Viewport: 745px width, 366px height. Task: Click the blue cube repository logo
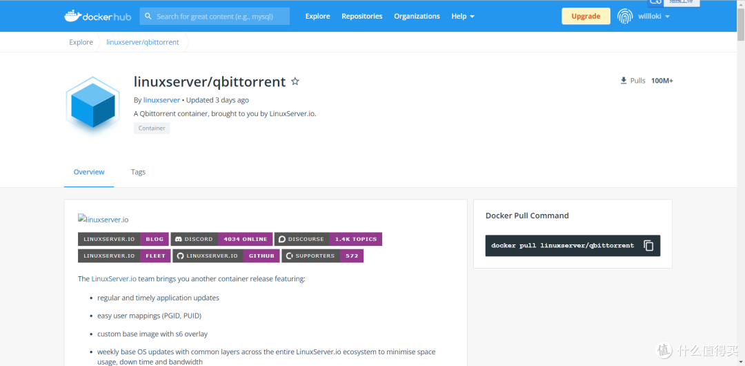[x=92, y=104]
